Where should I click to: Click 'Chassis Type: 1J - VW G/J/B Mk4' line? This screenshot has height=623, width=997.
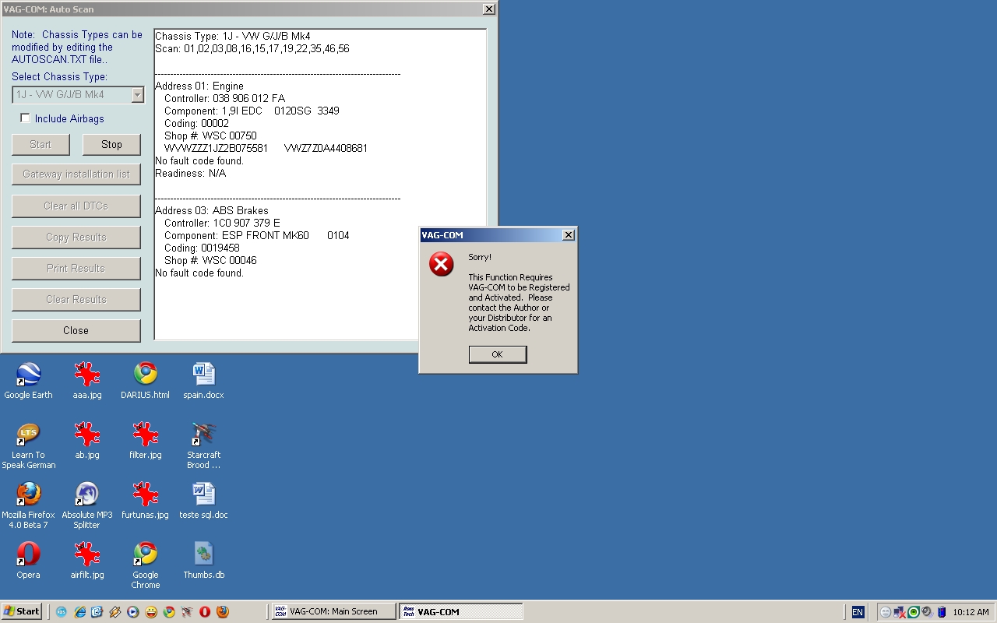[233, 36]
